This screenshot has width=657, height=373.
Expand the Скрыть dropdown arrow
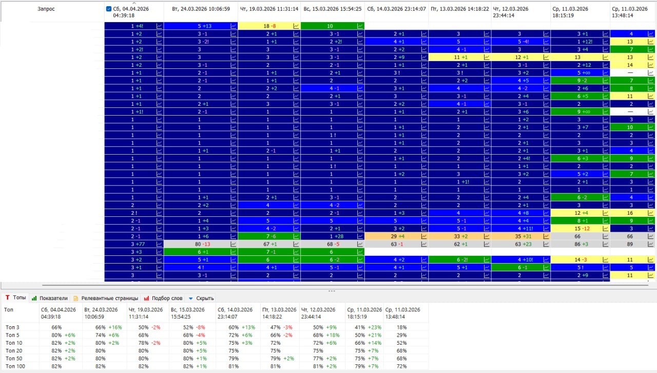191,298
